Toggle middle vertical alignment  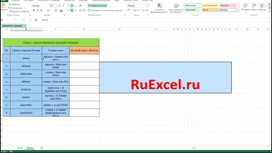pos(72,6)
